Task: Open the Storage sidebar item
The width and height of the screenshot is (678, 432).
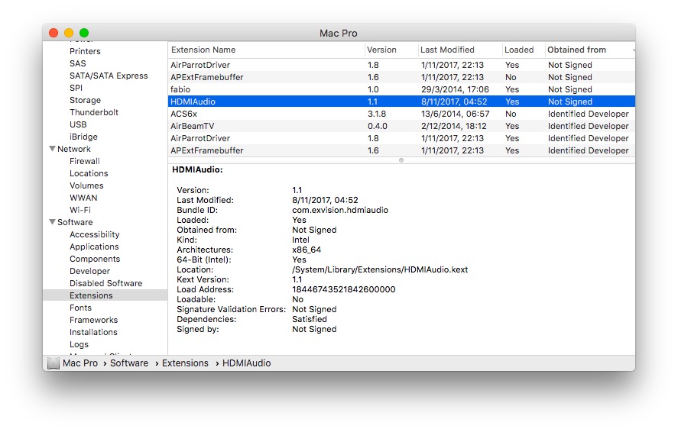Action: coord(85,100)
